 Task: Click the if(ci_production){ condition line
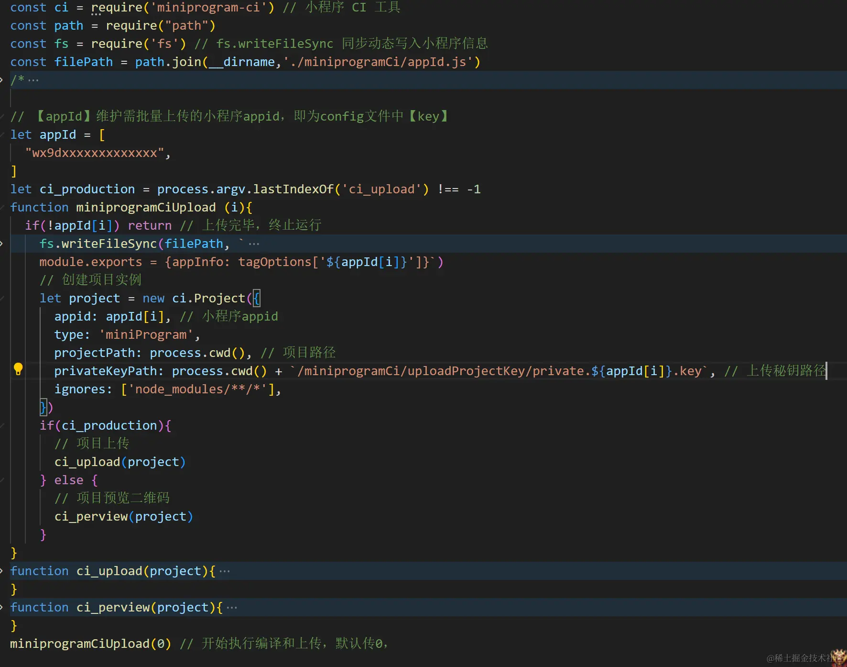pos(106,425)
